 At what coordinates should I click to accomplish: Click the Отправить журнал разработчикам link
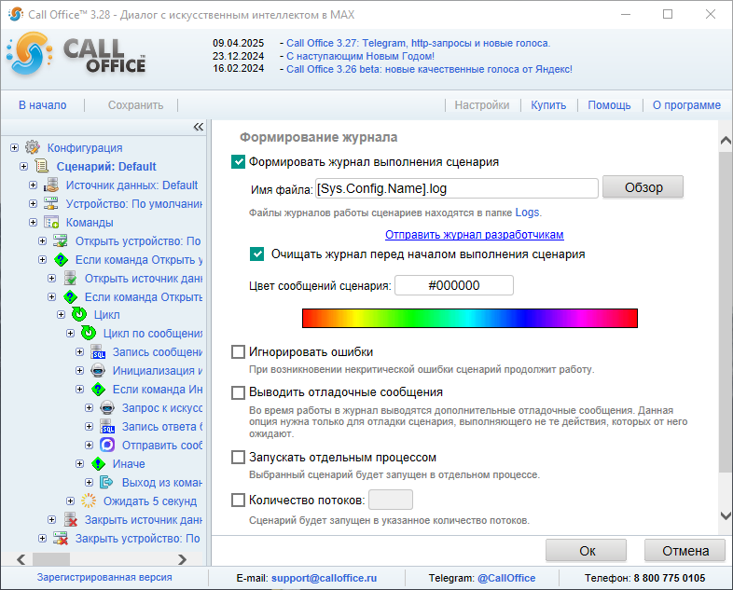point(474,235)
